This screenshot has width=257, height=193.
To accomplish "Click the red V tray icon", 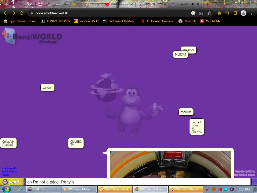I will pyautogui.click(x=207, y=189).
